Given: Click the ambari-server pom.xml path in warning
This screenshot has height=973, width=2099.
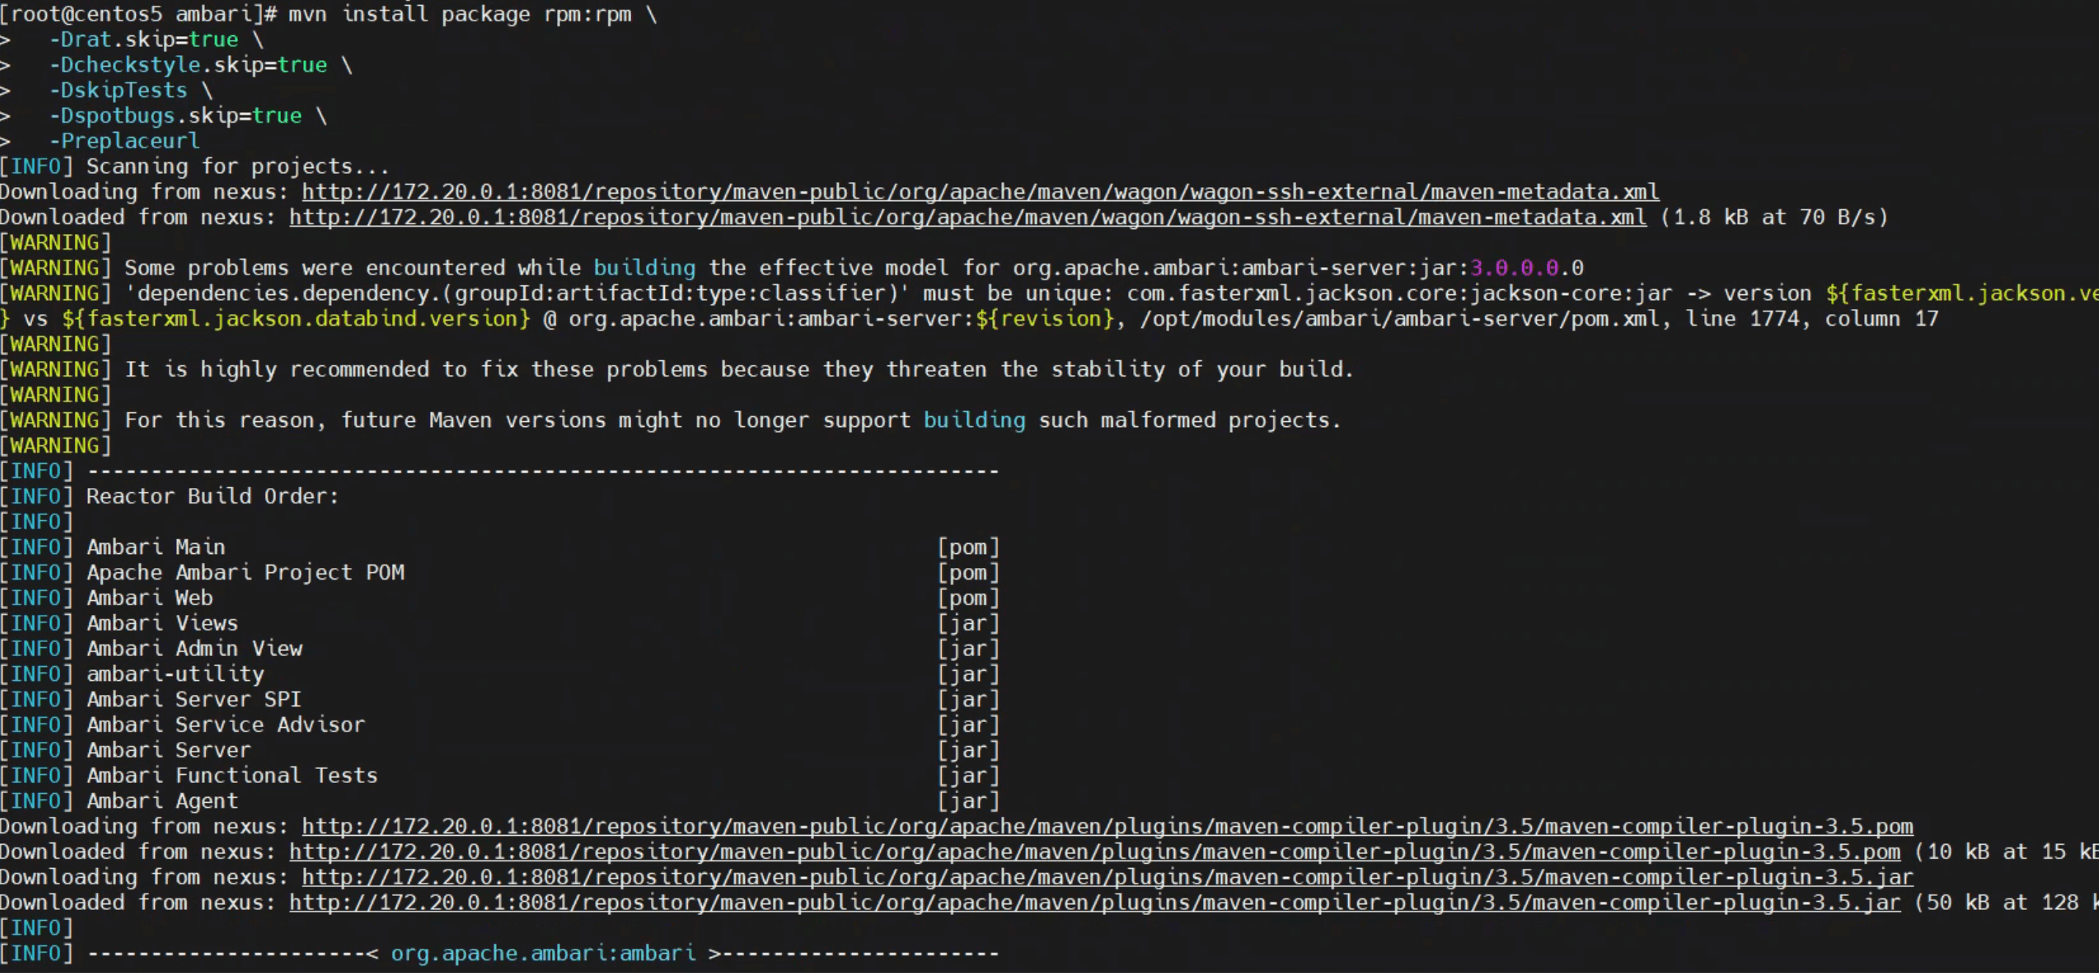Looking at the screenshot, I should click(x=1398, y=318).
